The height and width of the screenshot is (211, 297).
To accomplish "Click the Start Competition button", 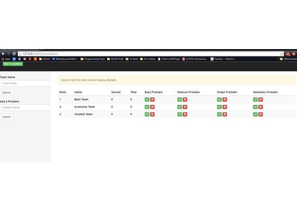I will click(x=13, y=64).
